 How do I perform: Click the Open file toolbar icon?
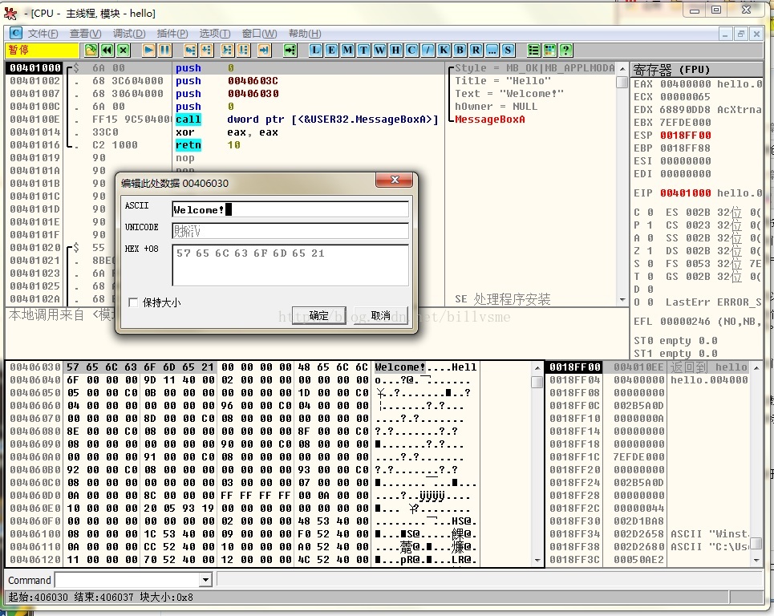tap(91, 50)
